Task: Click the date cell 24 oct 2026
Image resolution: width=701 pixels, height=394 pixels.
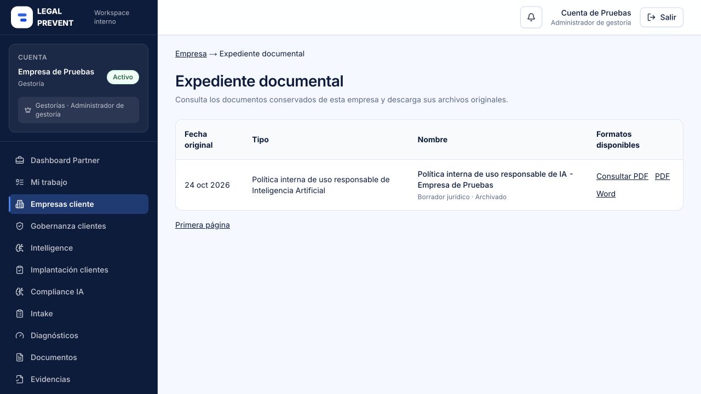Action: pyautogui.click(x=207, y=185)
